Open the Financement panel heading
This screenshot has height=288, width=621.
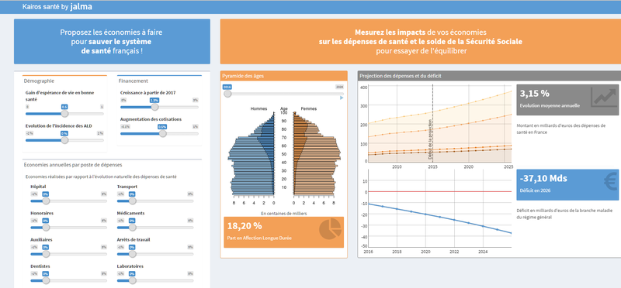(x=133, y=81)
